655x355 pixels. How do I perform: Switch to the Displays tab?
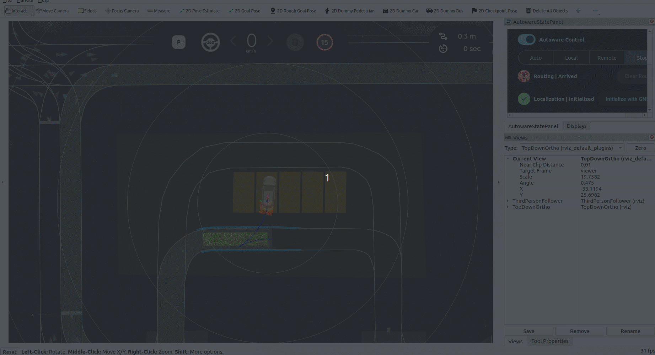(577, 126)
